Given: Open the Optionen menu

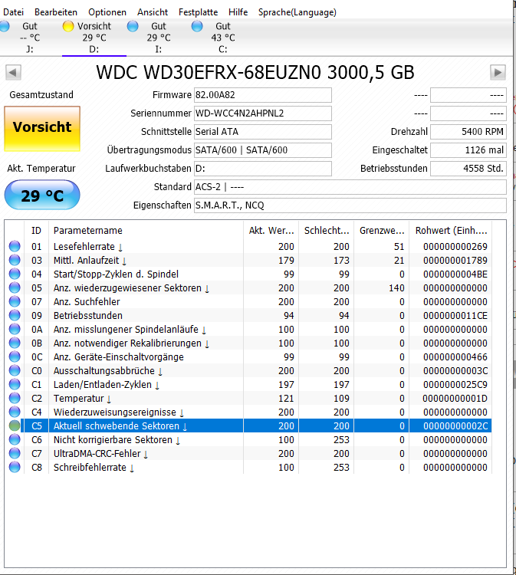Looking at the screenshot, I should click(107, 12).
